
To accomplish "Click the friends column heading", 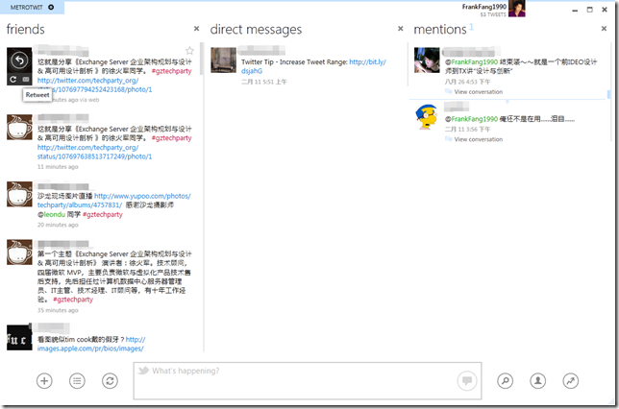I will tap(26, 29).
